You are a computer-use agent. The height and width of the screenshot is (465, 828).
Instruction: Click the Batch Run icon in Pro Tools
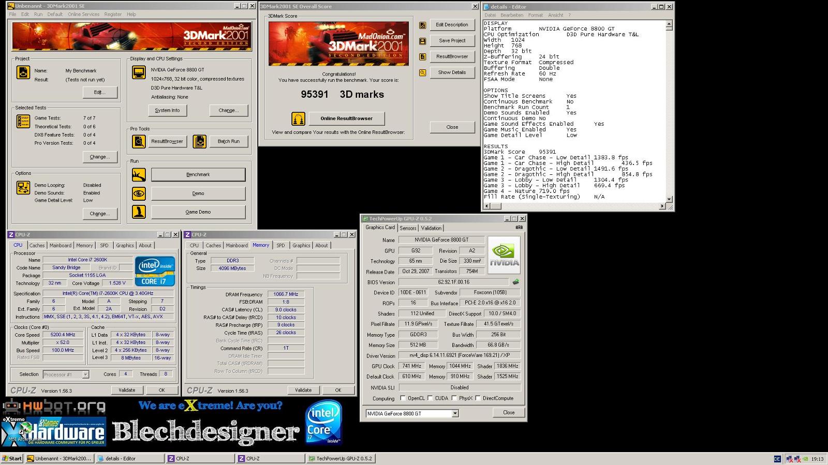[x=200, y=141]
